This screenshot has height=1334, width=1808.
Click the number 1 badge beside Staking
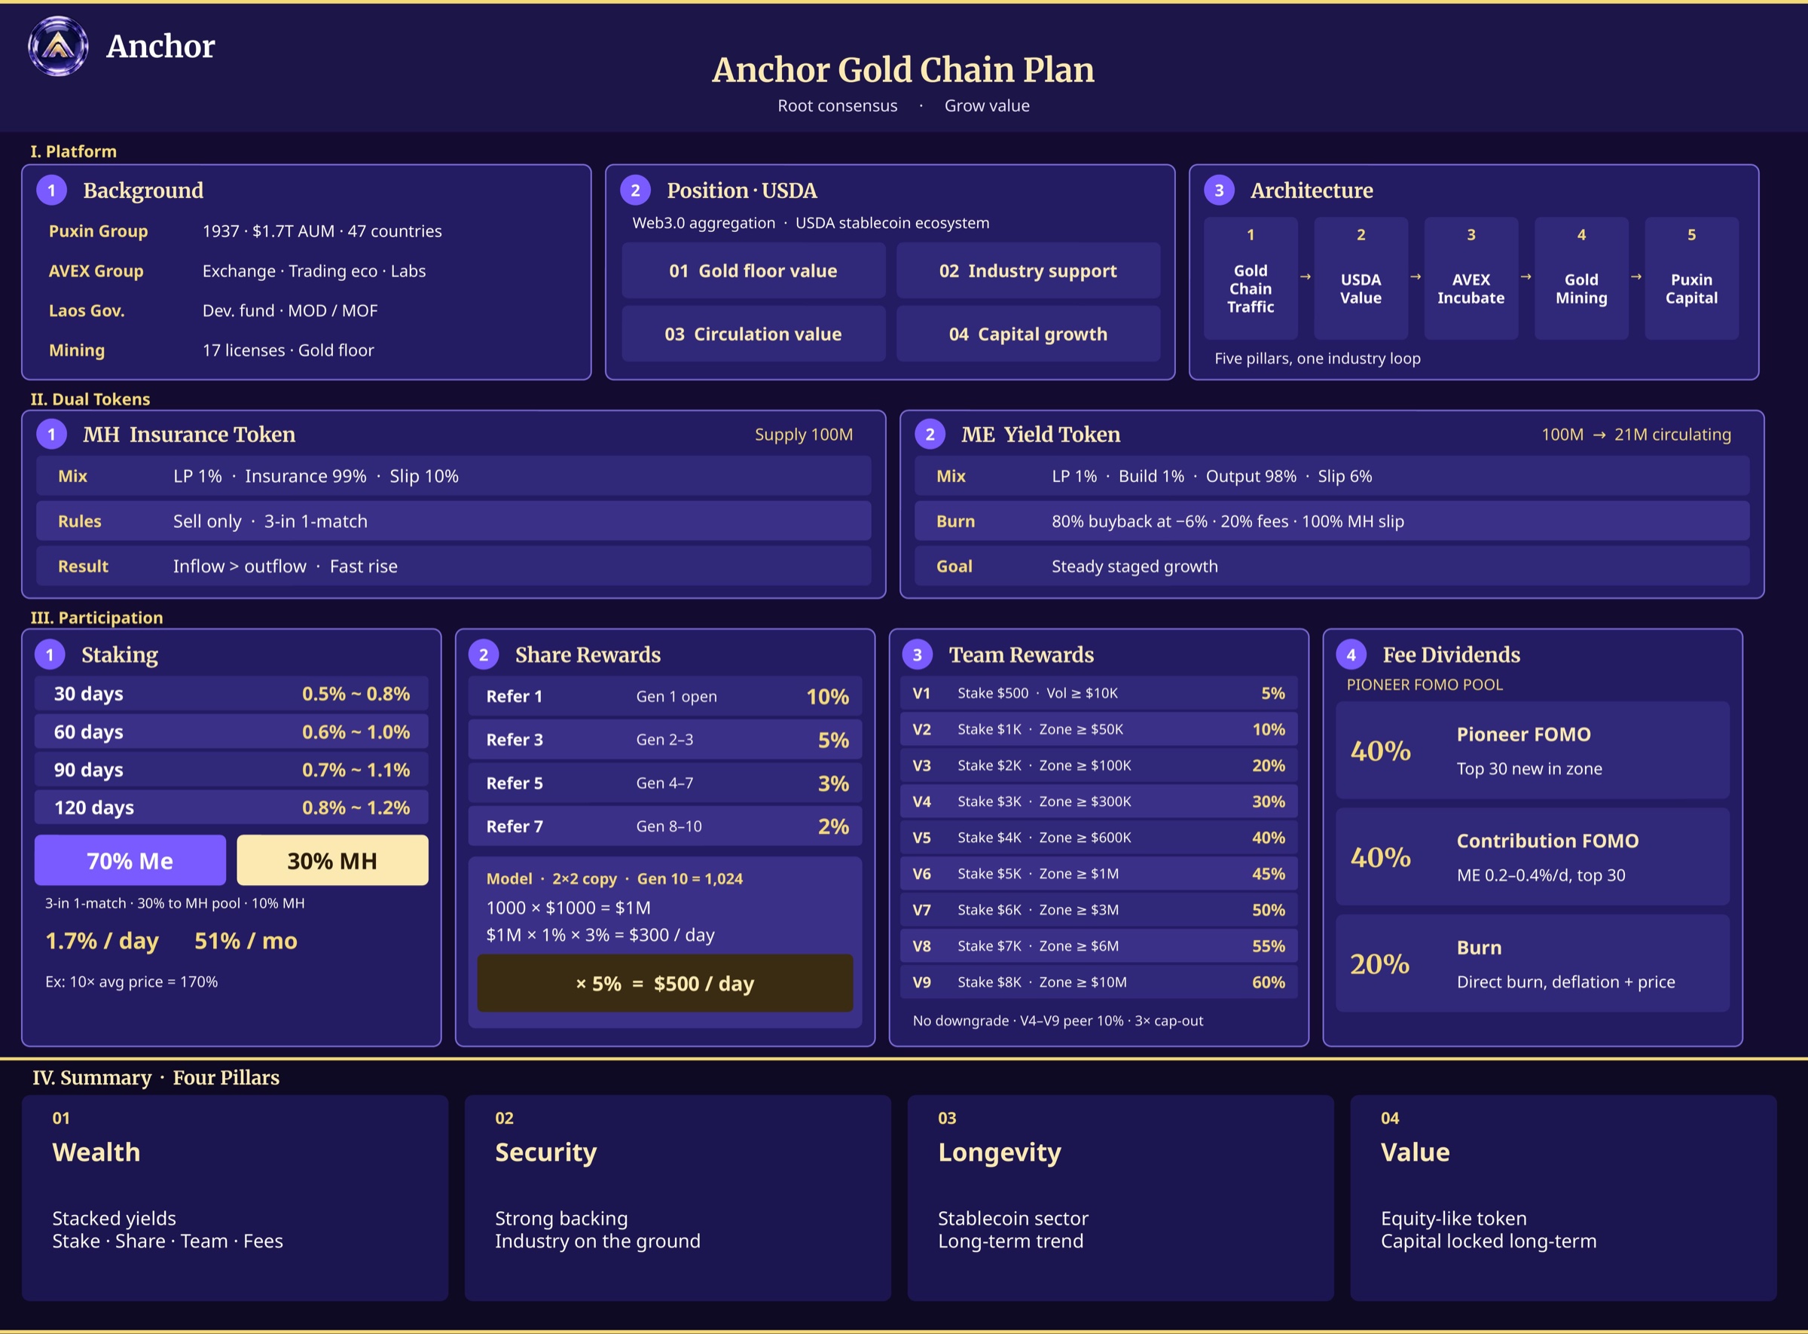tap(50, 655)
